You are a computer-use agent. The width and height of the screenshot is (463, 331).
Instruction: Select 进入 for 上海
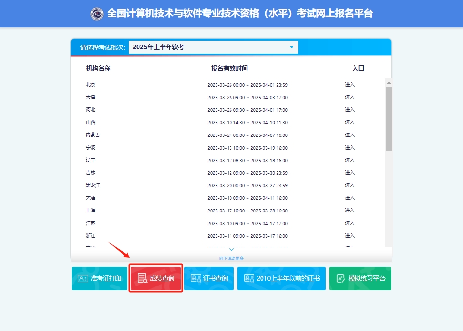[350, 211]
